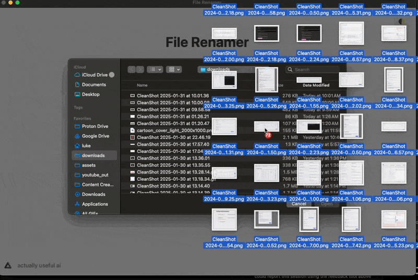This screenshot has width=418, height=280.
Task: Select file CleanShot 2025-01-31 at 09.58.58
Action: 173,110
